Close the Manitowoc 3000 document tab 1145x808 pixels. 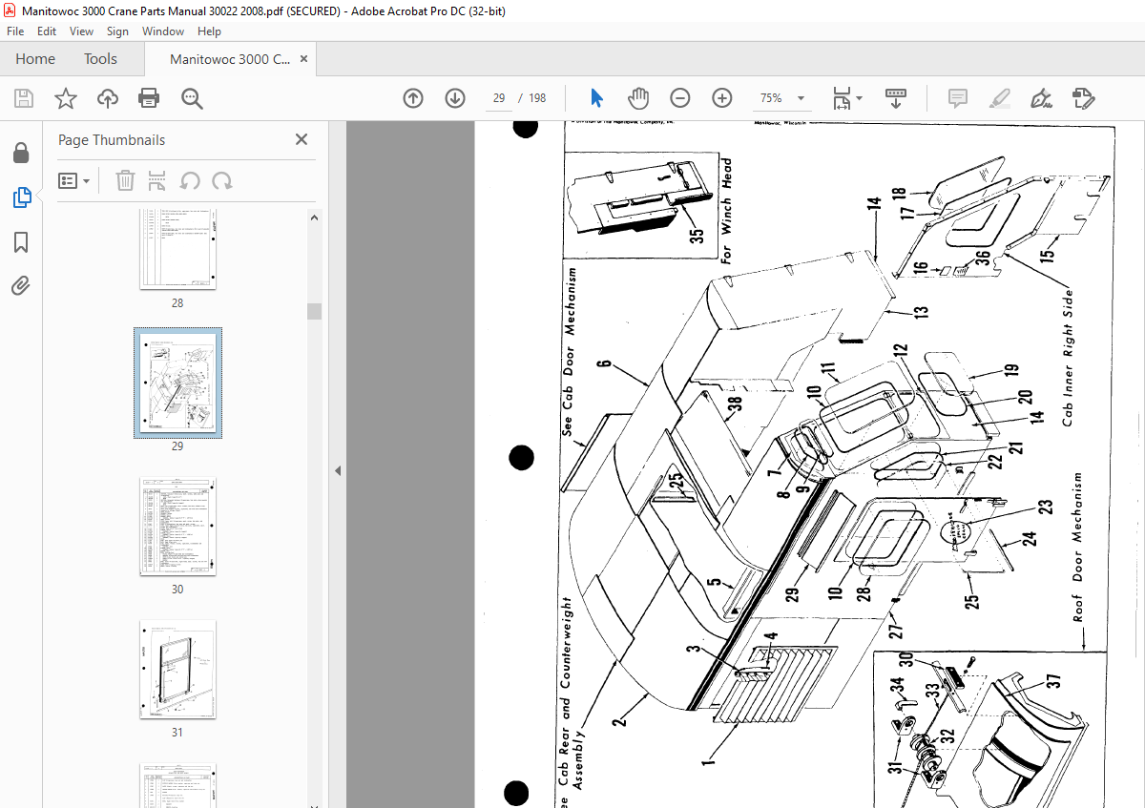click(x=304, y=59)
